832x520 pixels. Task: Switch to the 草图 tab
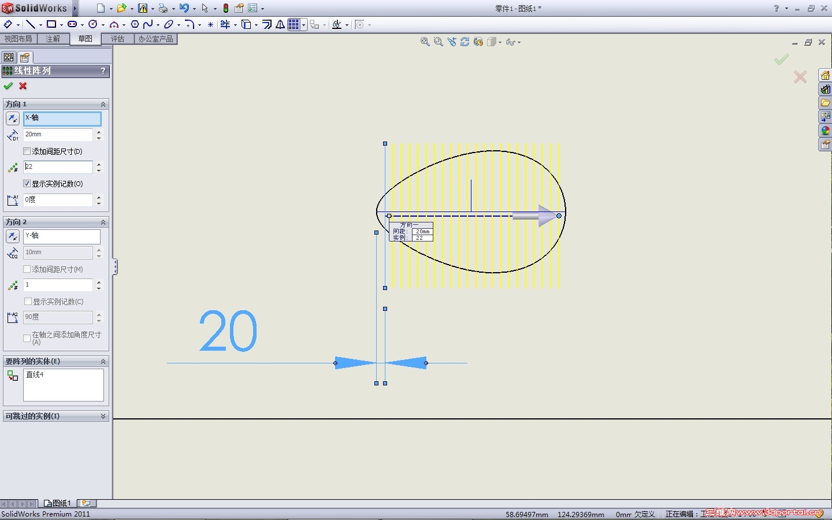coord(86,39)
